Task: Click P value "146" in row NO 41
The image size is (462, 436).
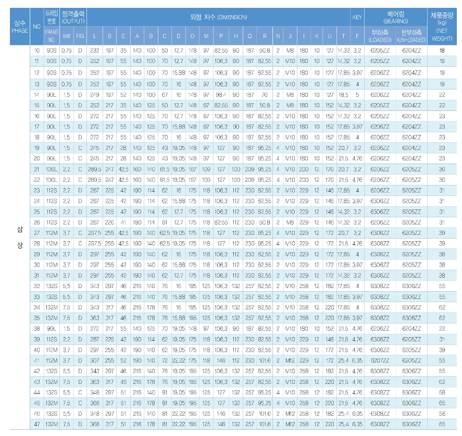Action: click(221, 360)
